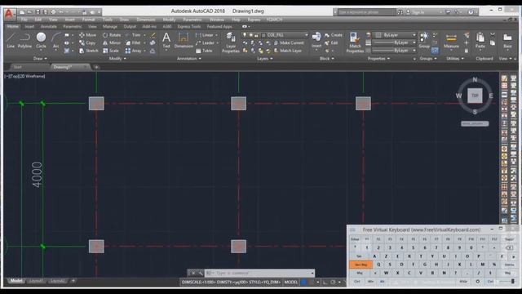Expand the Annotation panel
This screenshot has height=294, width=522.
coord(188,59)
